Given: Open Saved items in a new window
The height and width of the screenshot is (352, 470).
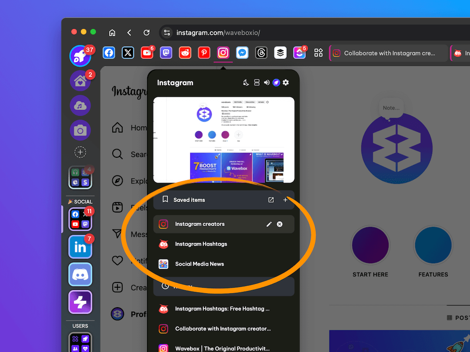Looking at the screenshot, I should pos(271,200).
